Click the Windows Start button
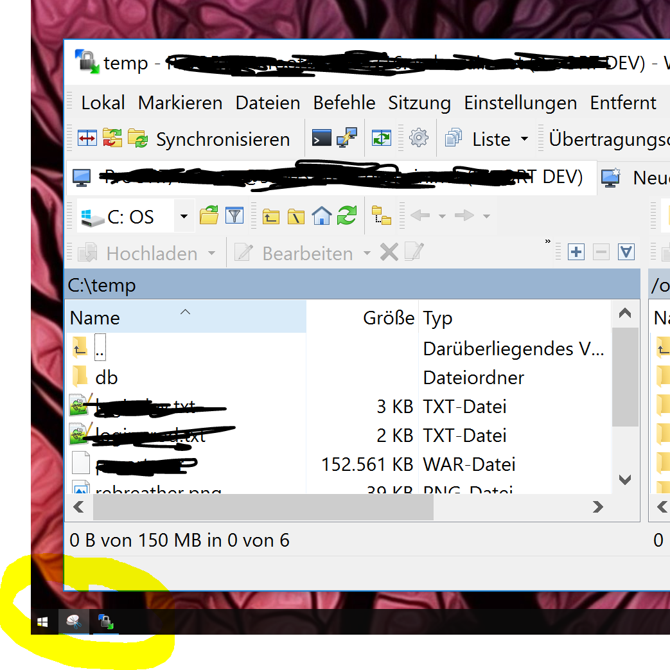 point(43,622)
